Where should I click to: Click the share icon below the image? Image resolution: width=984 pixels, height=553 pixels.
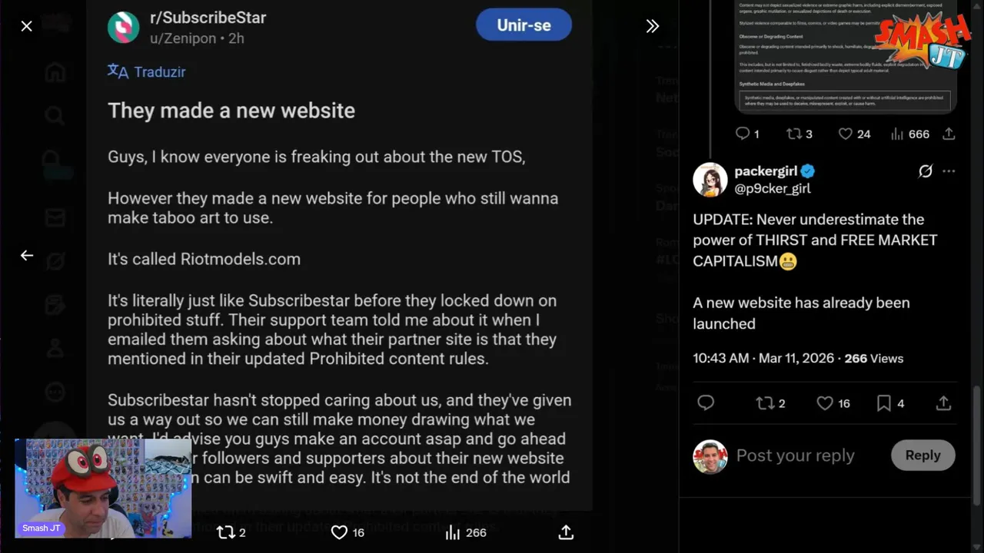tap(566, 532)
